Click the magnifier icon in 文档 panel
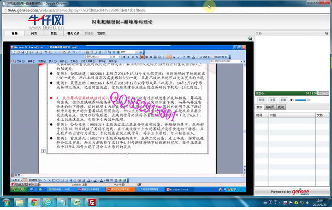 click(x=327, y=34)
